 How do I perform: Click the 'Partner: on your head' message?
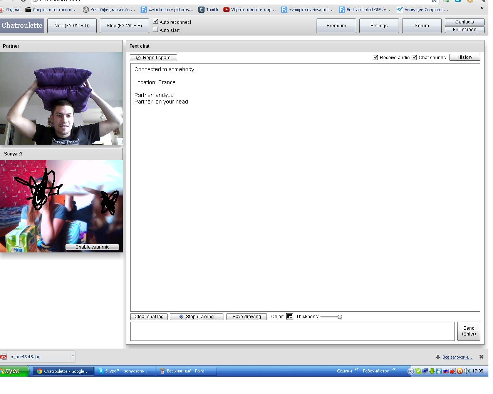(161, 102)
